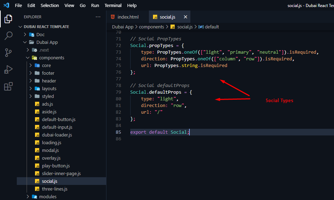Open the Edit menu
Viewport: 334px width, 200px height.
tap(31, 5)
